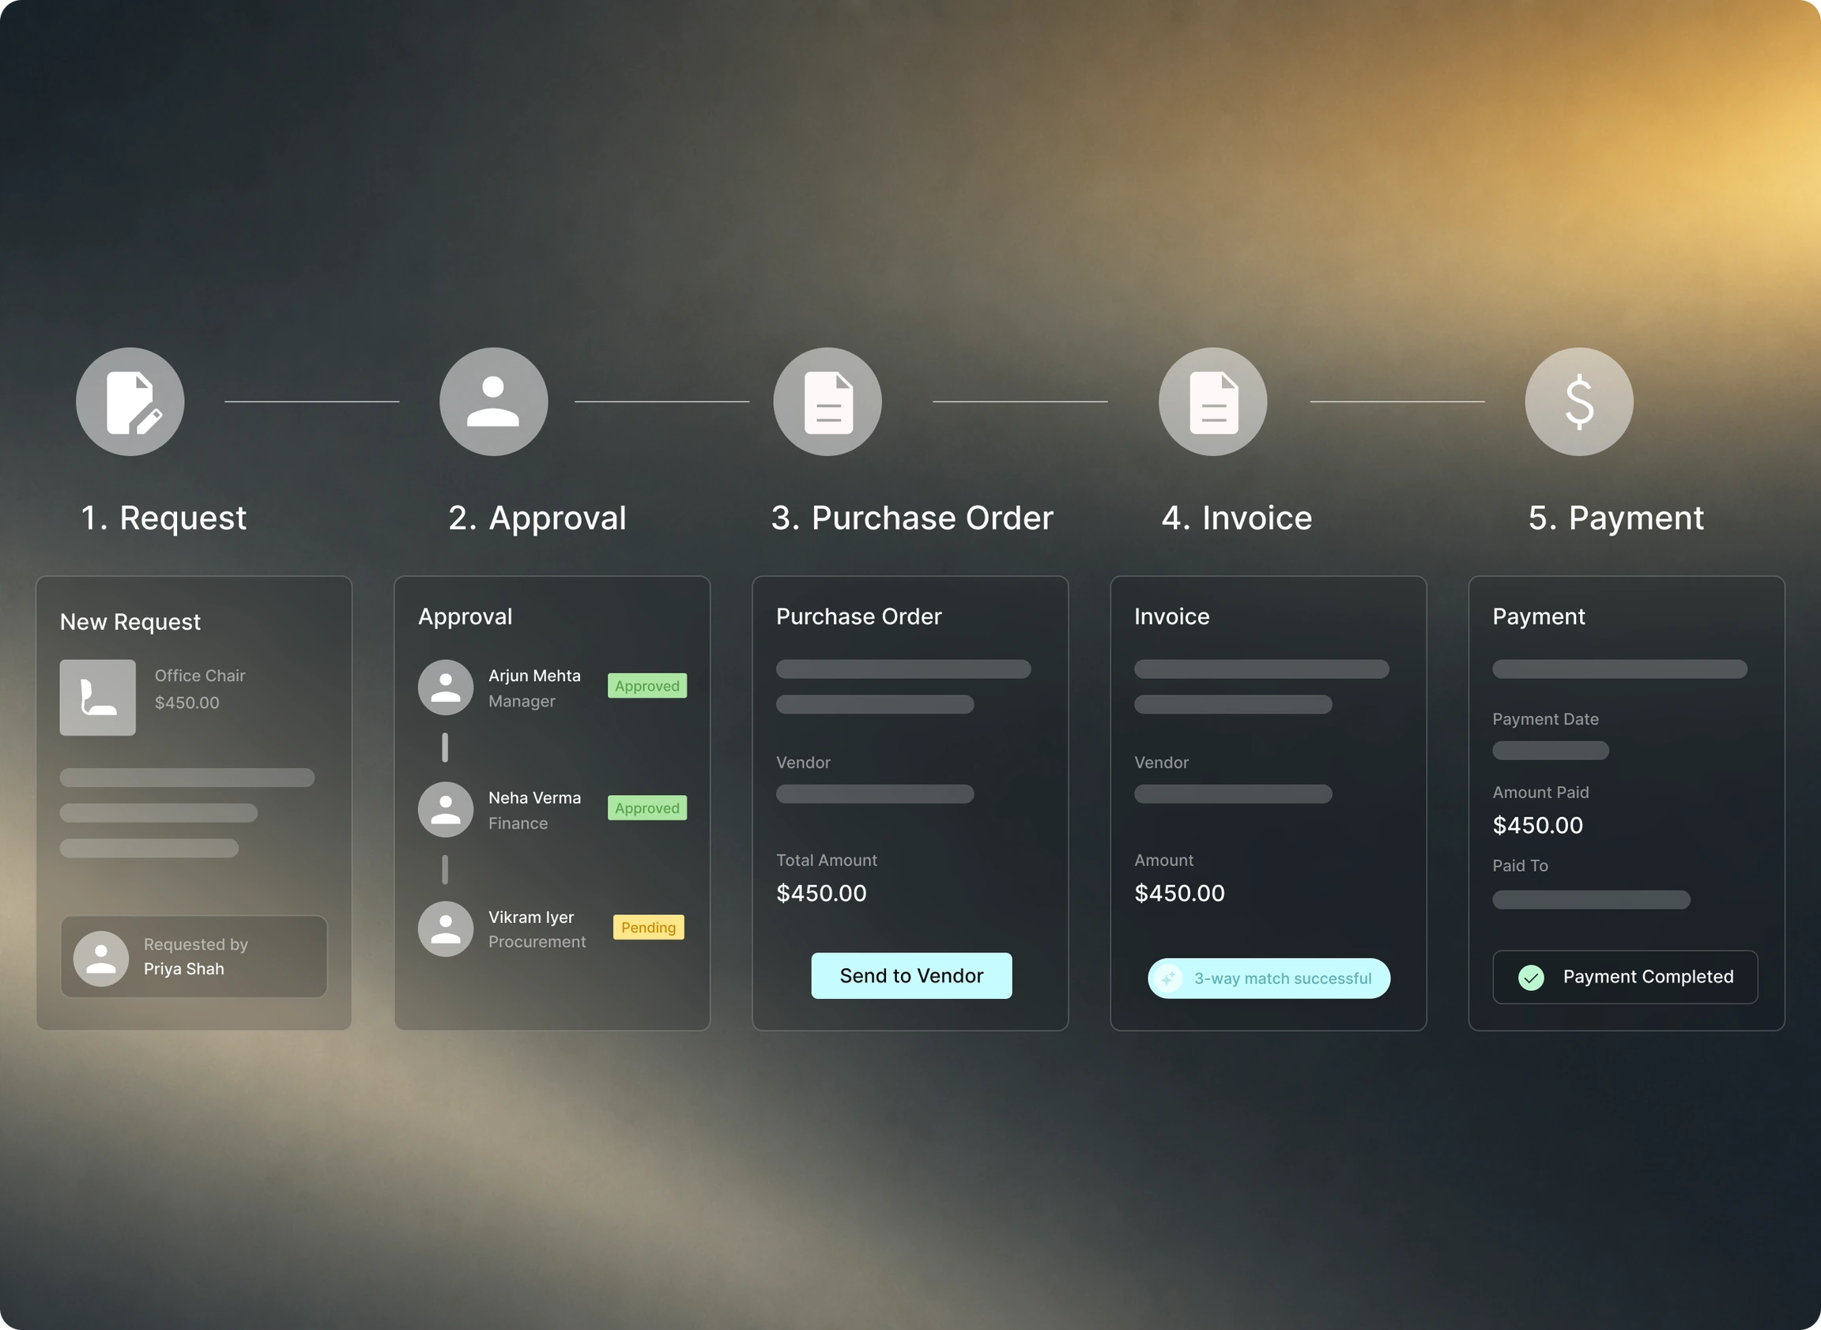Click the Total Amount $450.00 value
The width and height of the screenshot is (1821, 1330).
(x=821, y=893)
